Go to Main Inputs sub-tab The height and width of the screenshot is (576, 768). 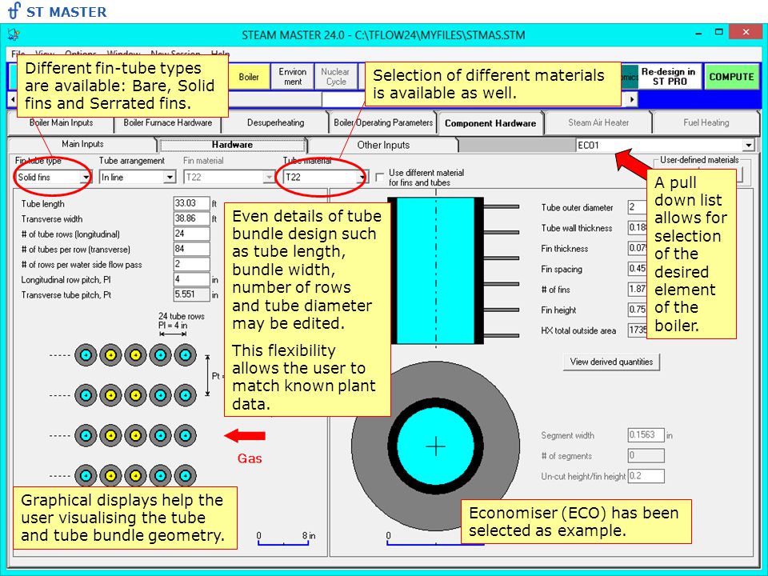82,144
